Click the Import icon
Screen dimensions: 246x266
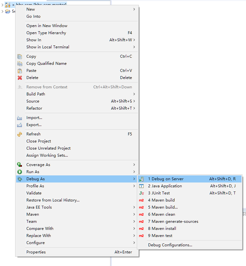coord(20,118)
